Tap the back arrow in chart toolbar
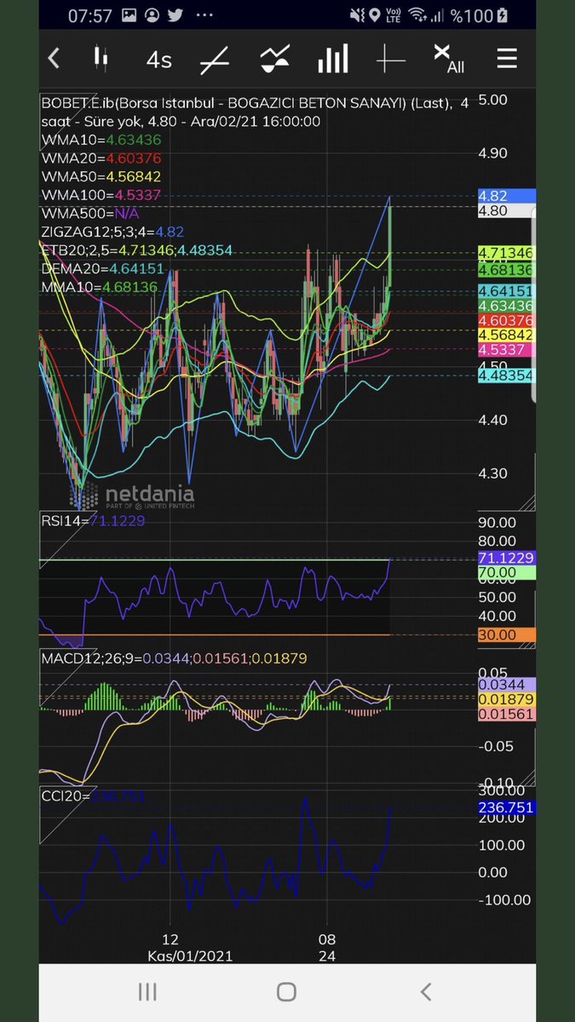This screenshot has height=1022, width=575. 54,59
